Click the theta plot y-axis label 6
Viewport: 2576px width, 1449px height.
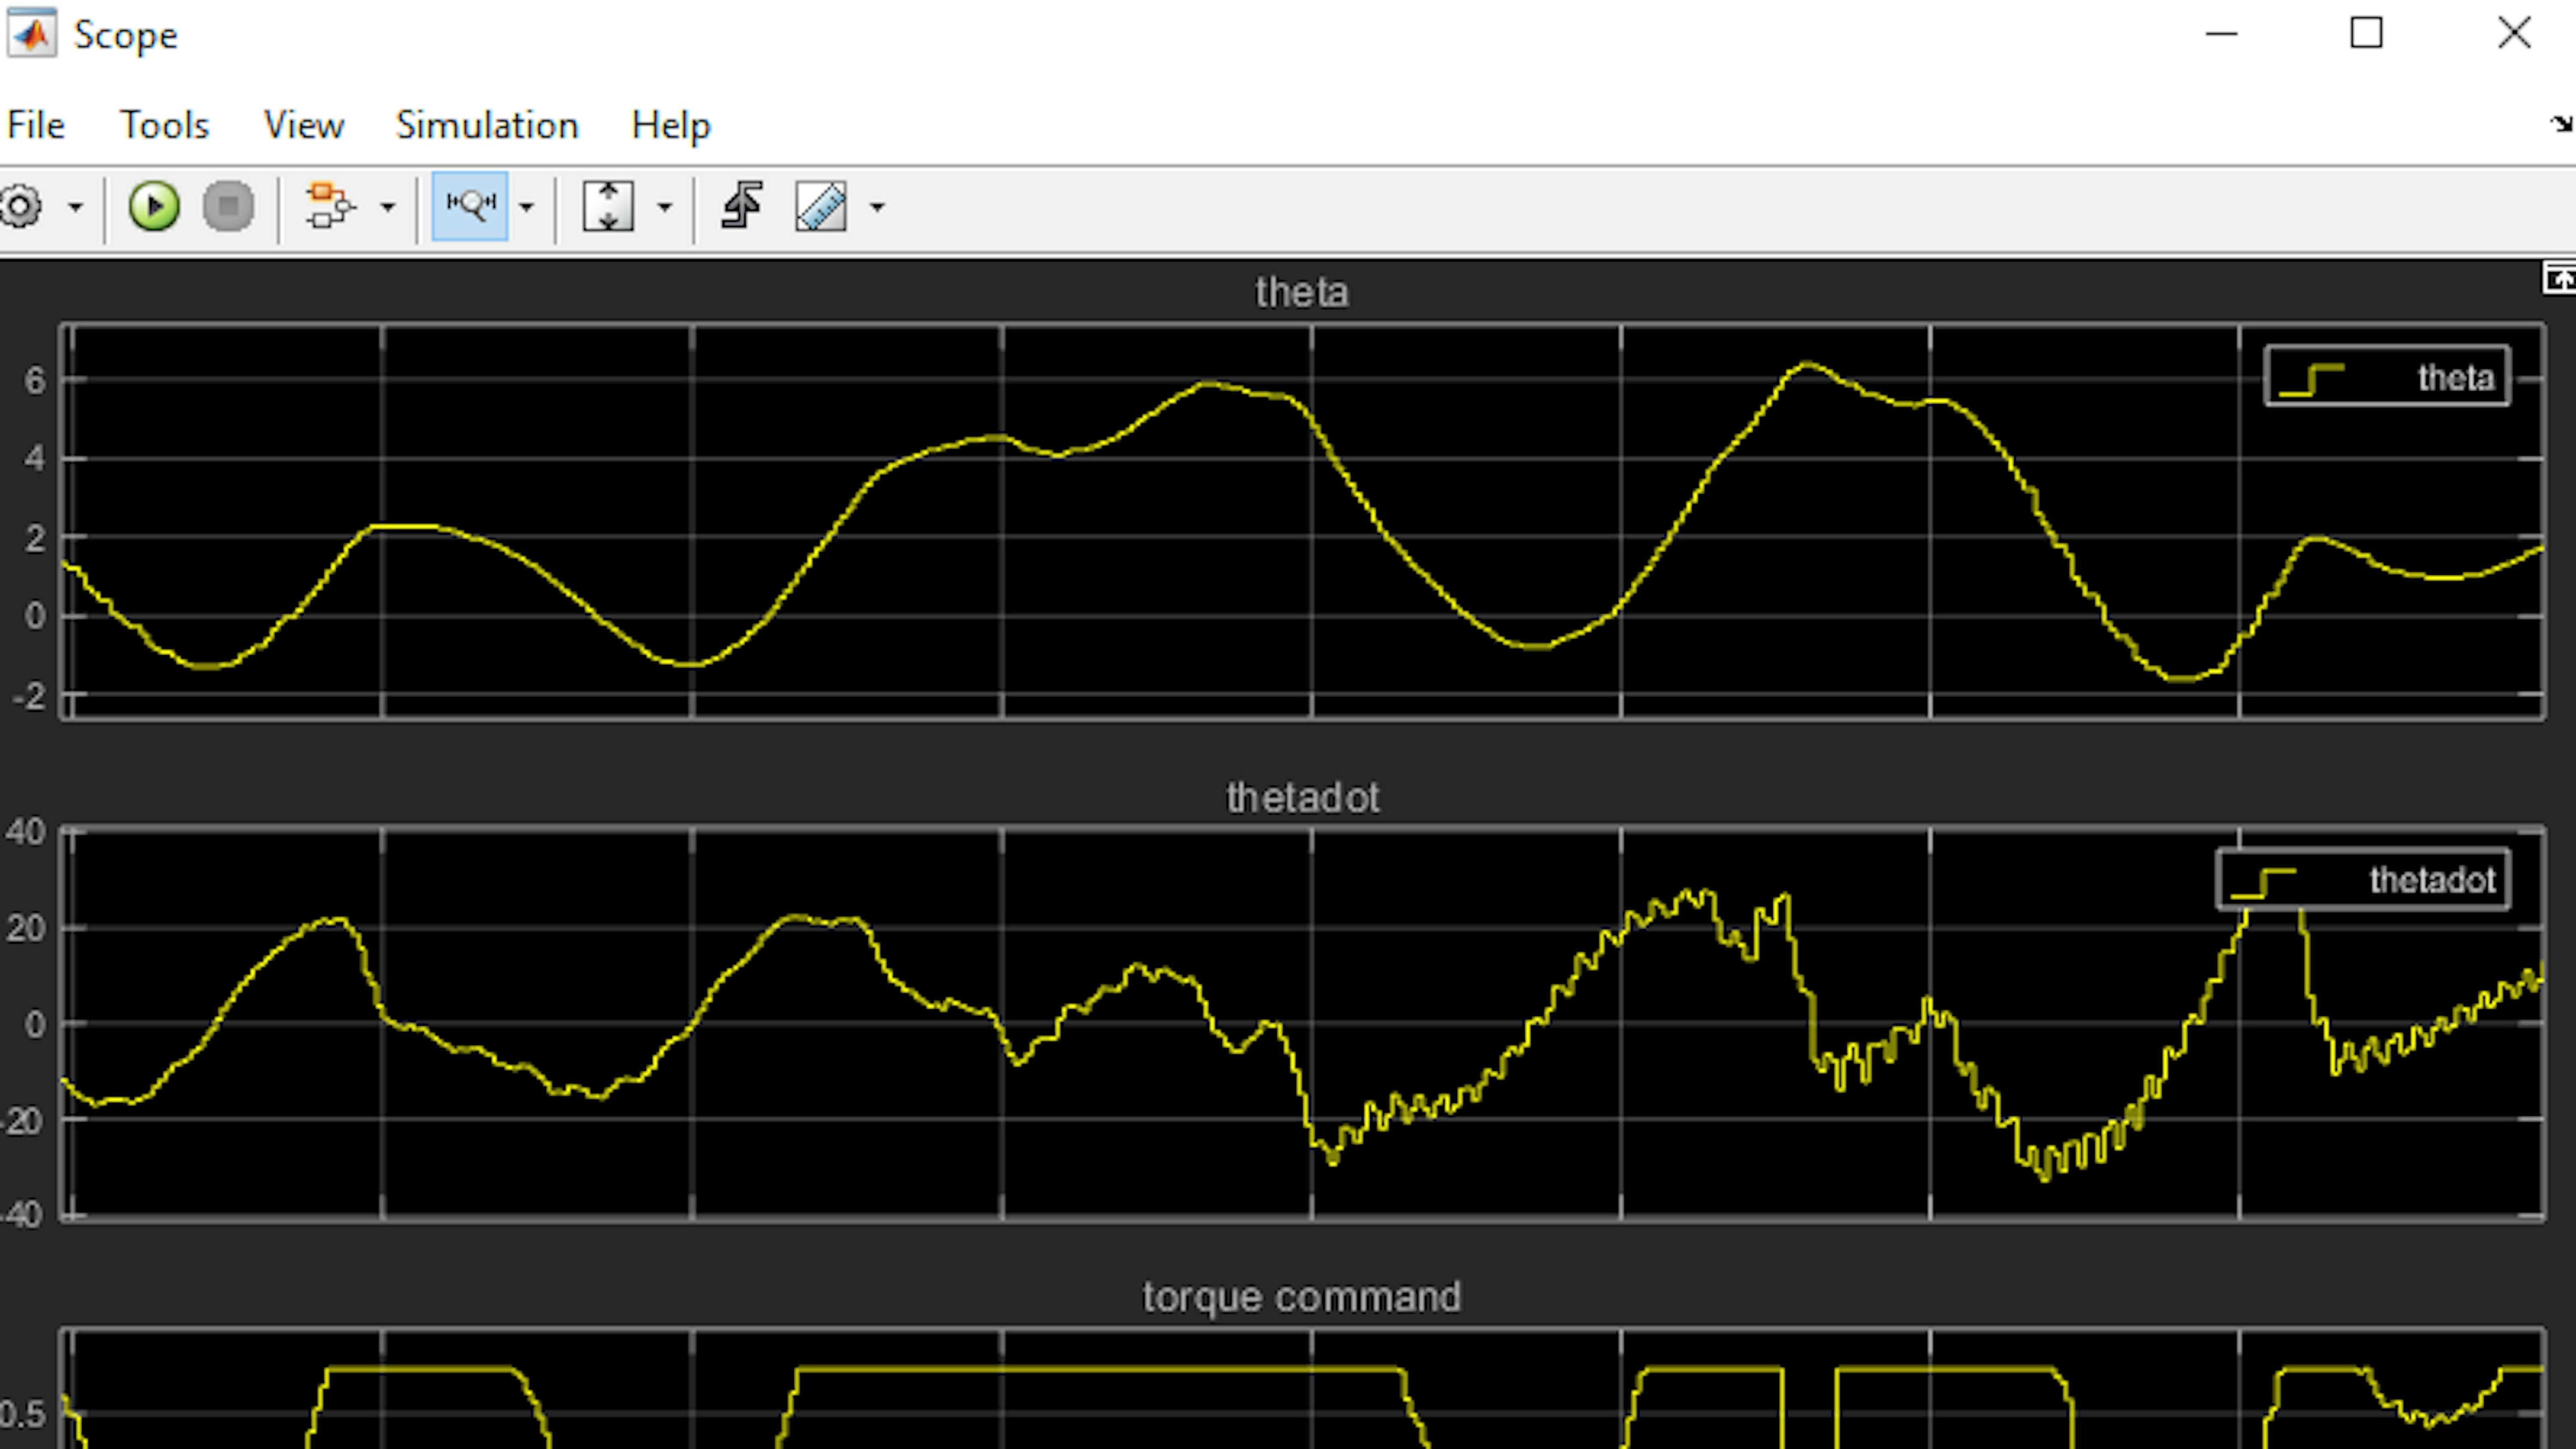click(35, 380)
